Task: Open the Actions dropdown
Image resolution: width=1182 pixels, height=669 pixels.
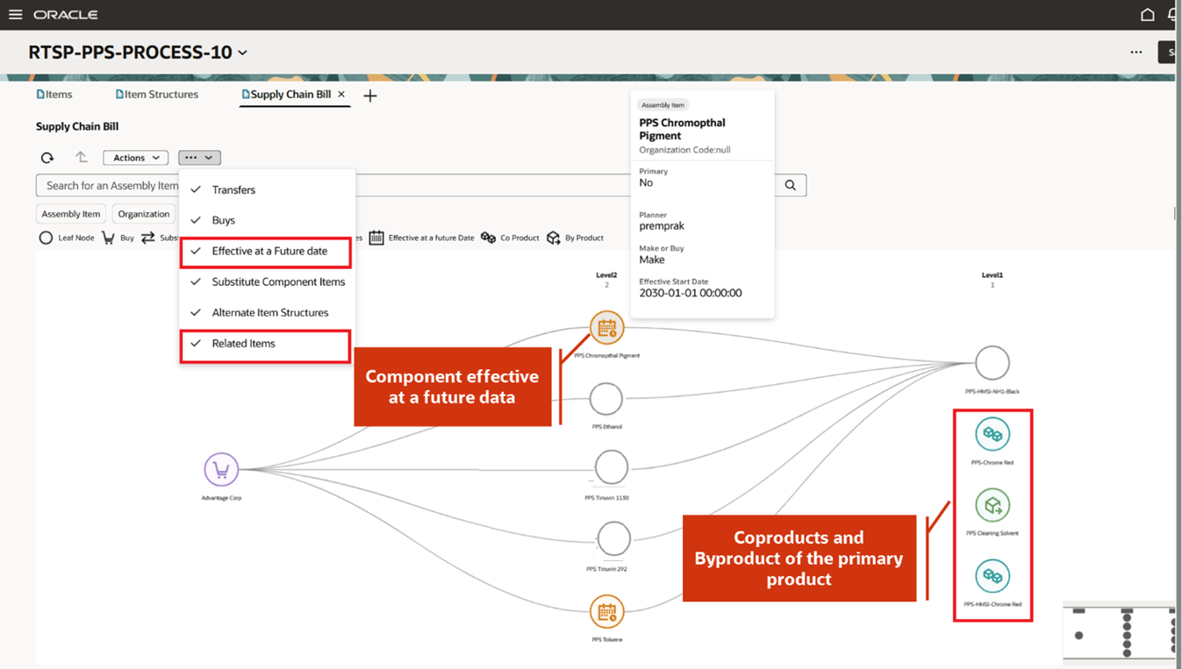Action: [136, 158]
